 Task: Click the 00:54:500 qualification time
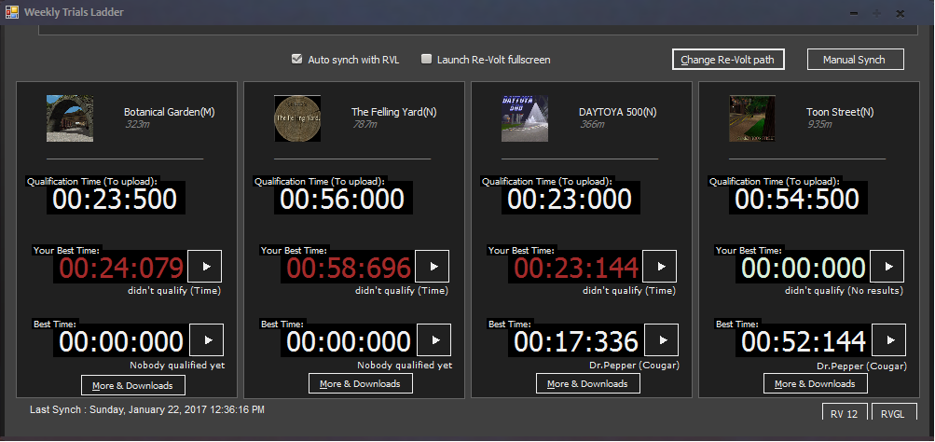(797, 200)
